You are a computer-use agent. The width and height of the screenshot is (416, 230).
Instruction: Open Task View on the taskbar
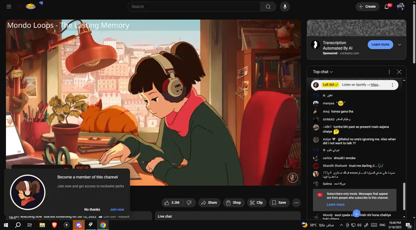tap(30, 225)
